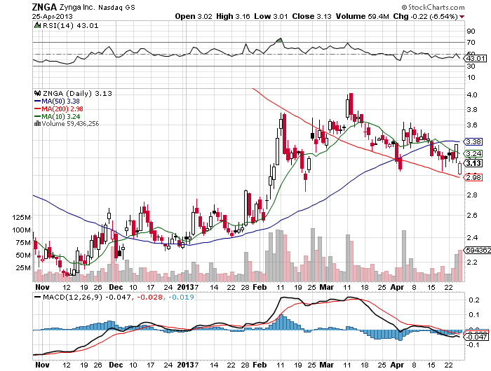Click the Close 3.13 header value
This screenshot has width=491, height=371.
pos(311,16)
